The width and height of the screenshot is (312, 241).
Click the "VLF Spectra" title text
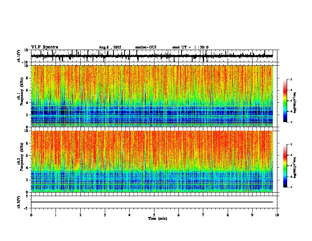coord(45,47)
